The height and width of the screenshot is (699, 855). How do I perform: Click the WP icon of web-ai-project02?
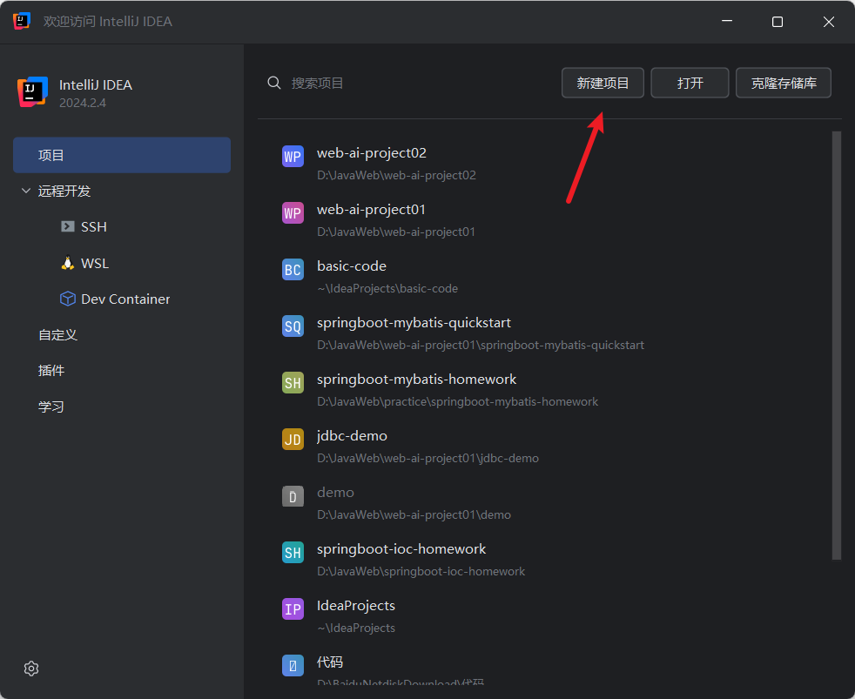tap(293, 157)
